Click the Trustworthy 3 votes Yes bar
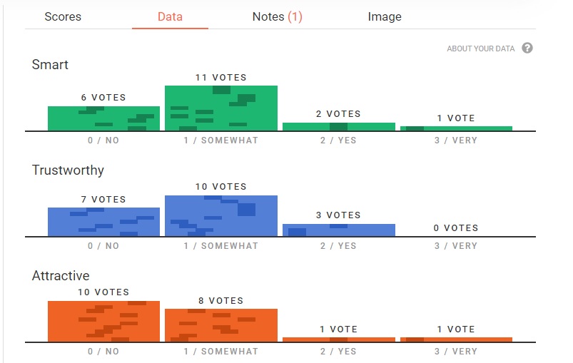The width and height of the screenshot is (573, 363). [x=338, y=230]
